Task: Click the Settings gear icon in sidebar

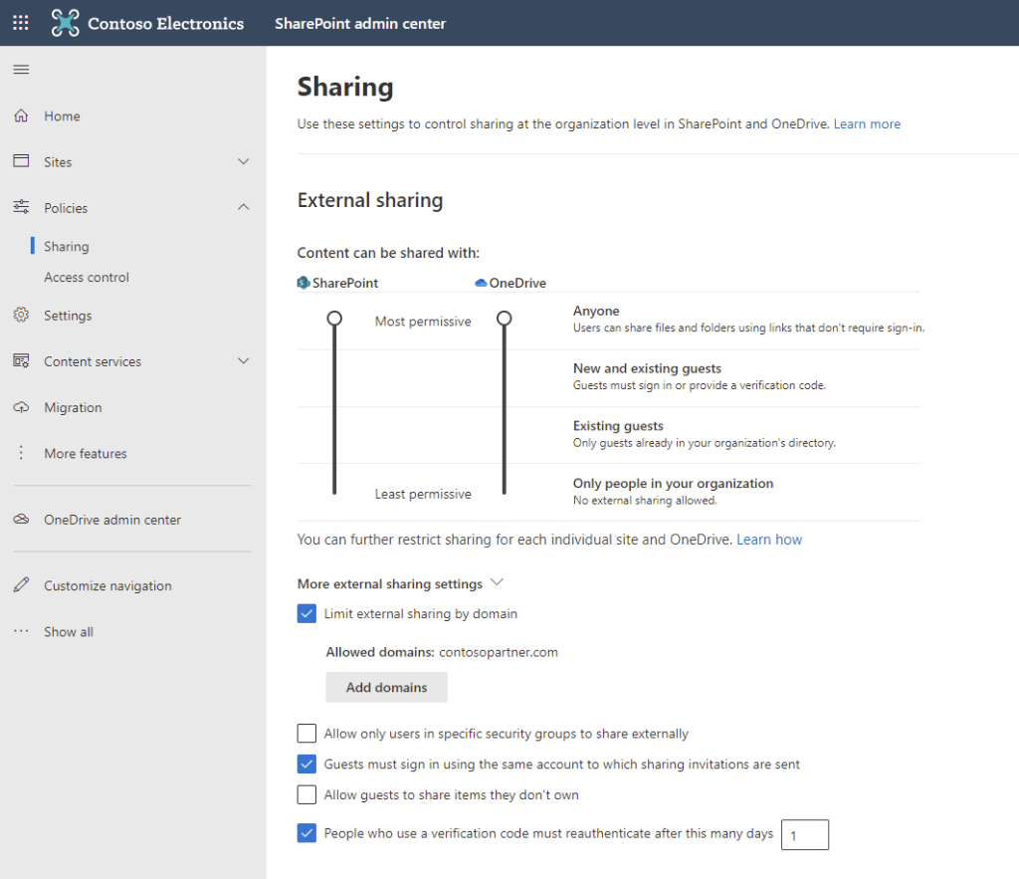Action: [x=21, y=316]
